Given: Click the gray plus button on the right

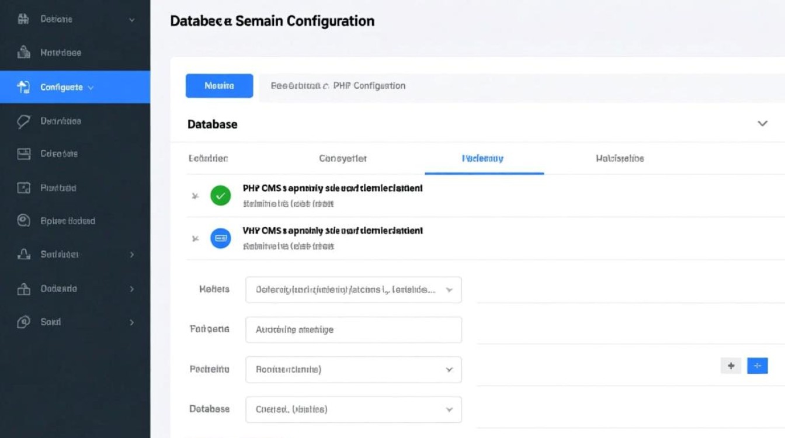Looking at the screenshot, I should (731, 366).
